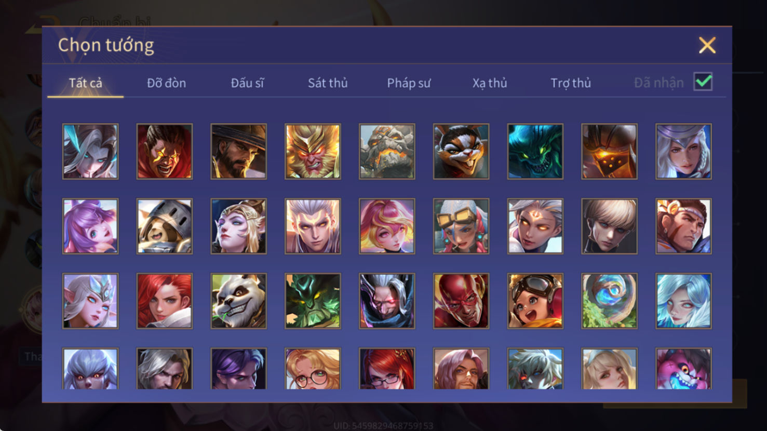Pick the green-eyed dark monster hero
This screenshot has height=431, width=767.
click(x=535, y=152)
